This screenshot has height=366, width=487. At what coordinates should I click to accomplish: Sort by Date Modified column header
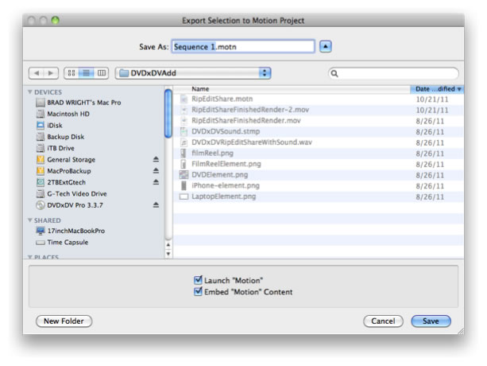pos(437,89)
